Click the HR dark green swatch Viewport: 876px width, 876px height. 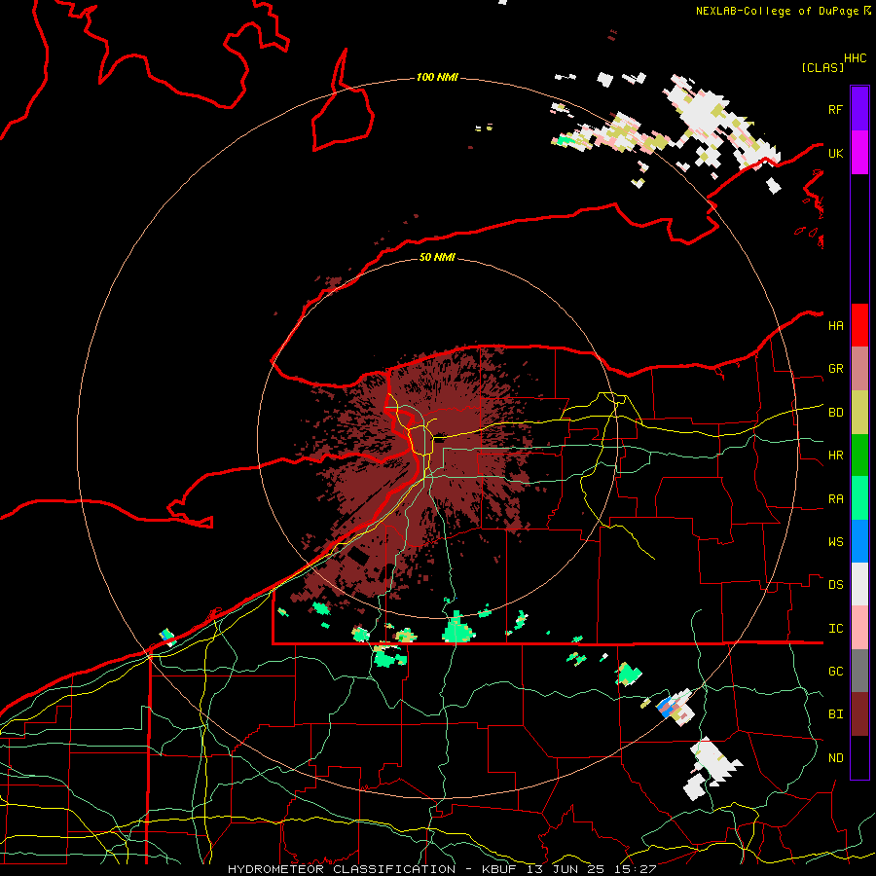(859, 456)
